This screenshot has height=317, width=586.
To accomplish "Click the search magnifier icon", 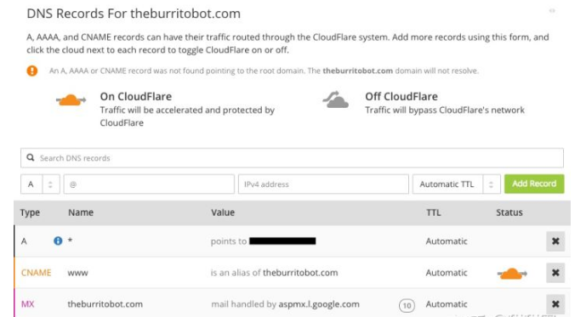I will (x=31, y=157).
